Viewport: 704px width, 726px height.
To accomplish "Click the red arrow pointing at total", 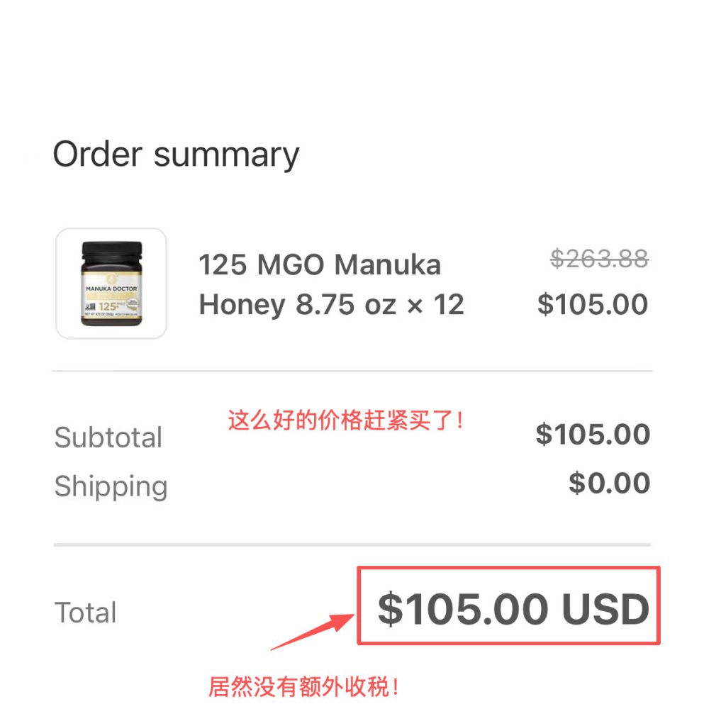I will coord(313,632).
